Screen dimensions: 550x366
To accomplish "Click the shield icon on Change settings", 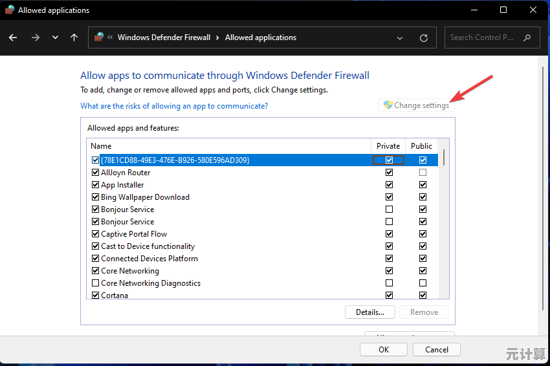I will coord(388,105).
